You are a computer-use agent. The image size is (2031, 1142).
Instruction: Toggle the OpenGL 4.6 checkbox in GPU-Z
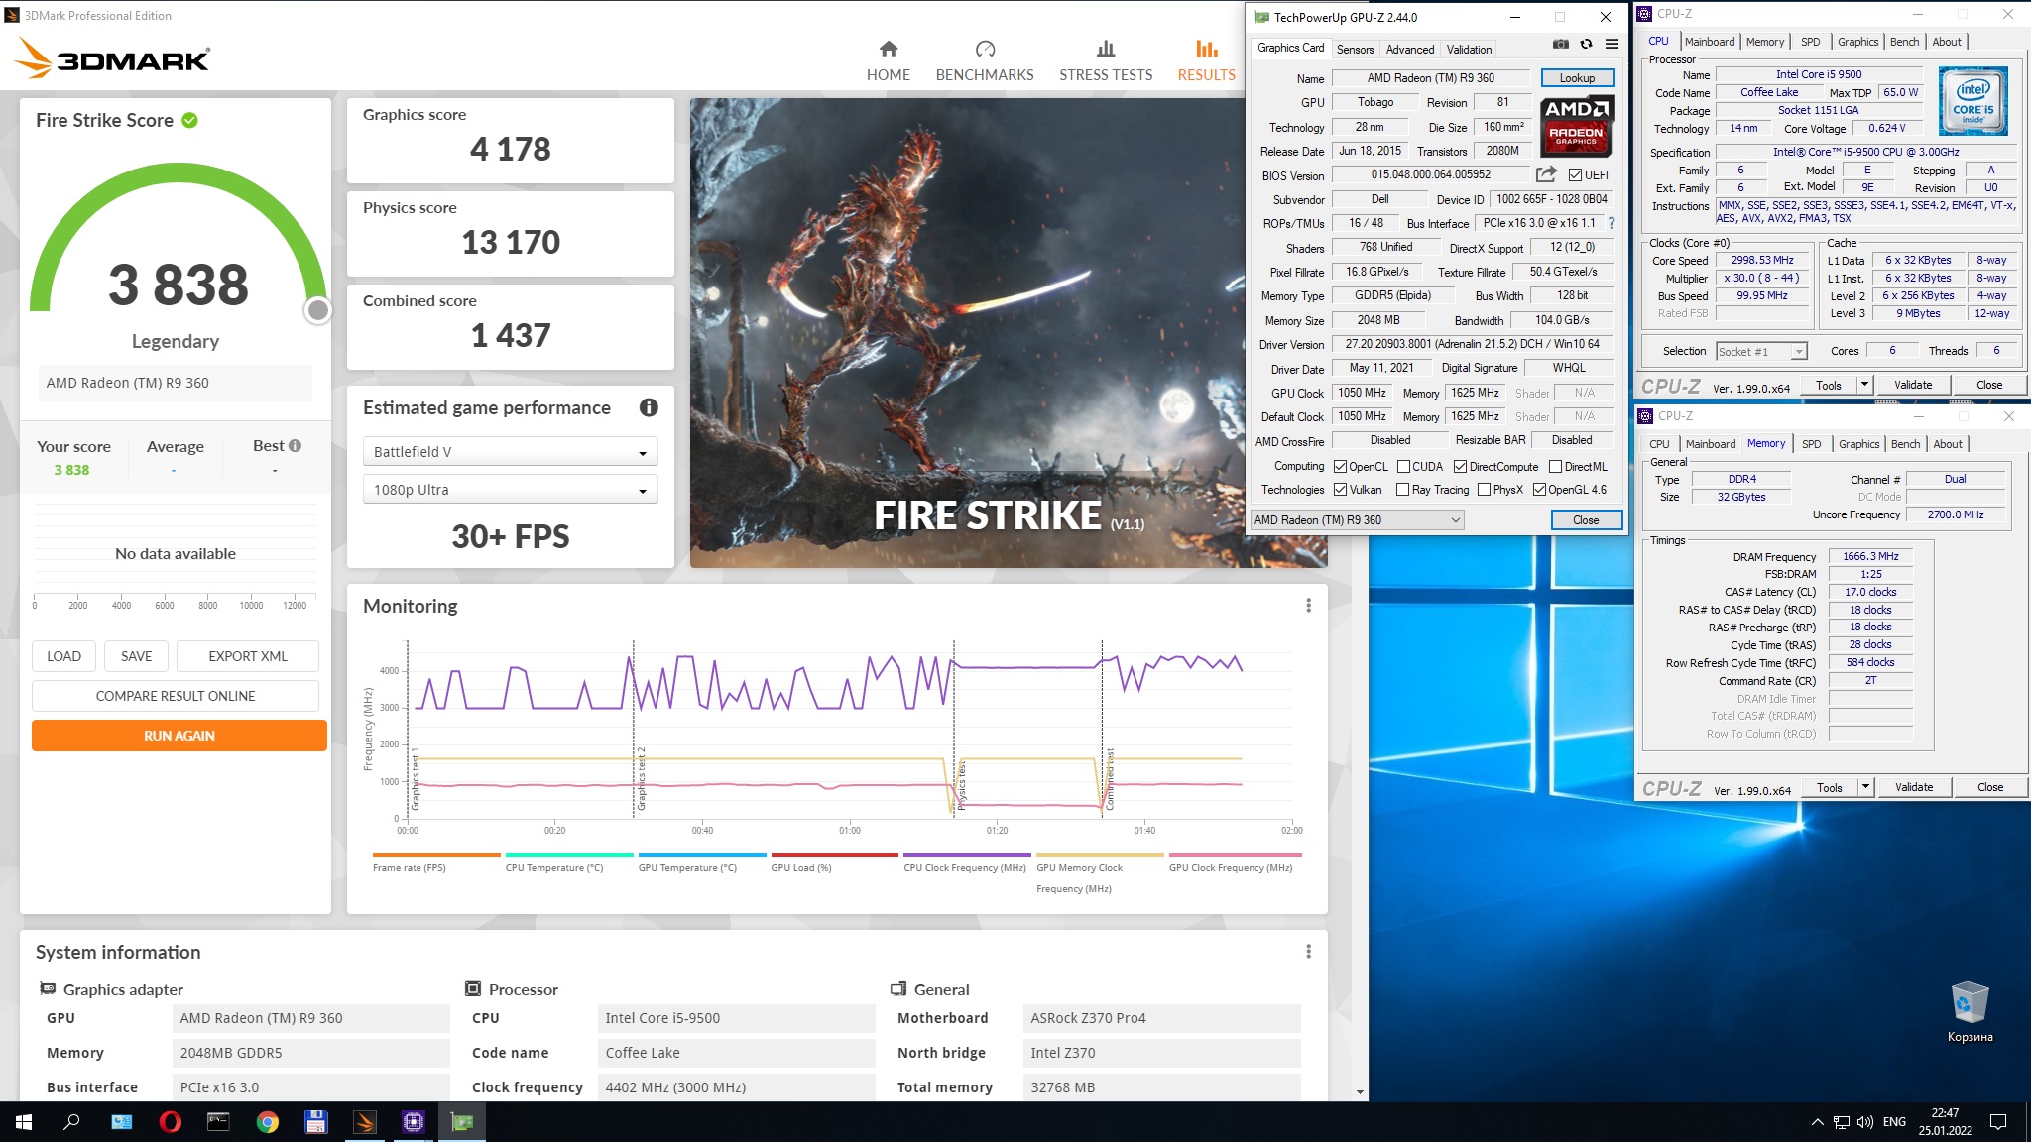pyautogui.click(x=1539, y=490)
